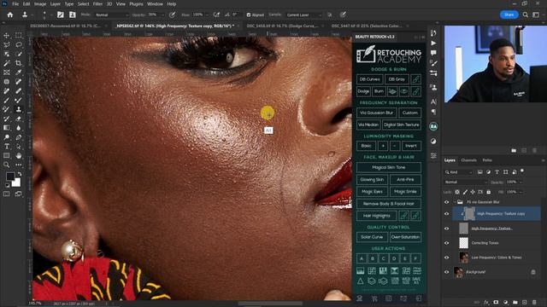The image size is (547, 307).
Task: Click the Via Gaussian Blur button
Action: (x=376, y=113)
